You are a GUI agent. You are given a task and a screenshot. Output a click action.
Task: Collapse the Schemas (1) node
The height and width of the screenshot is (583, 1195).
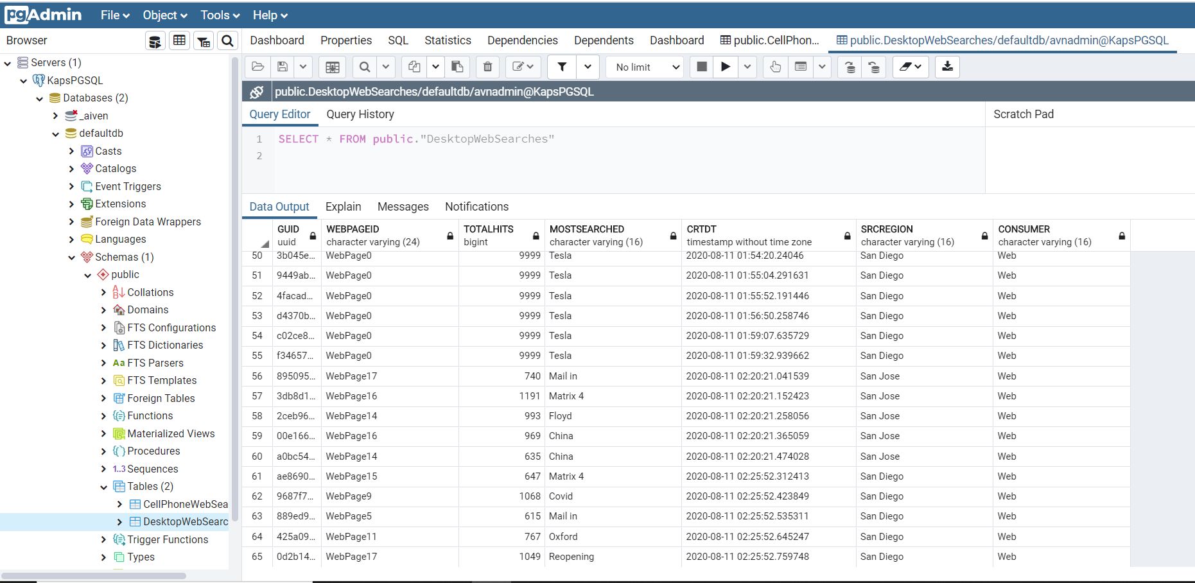click(72, 257)
